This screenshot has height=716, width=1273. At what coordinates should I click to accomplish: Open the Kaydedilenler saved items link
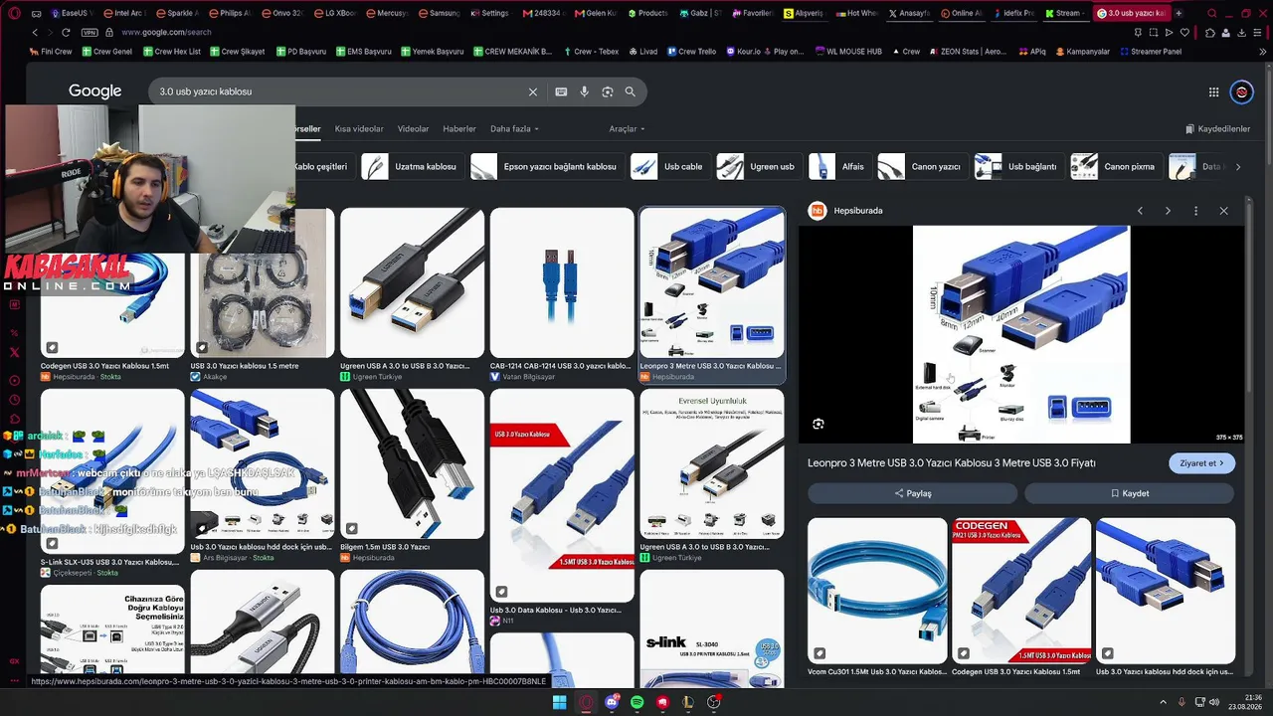pos(1218,129)
